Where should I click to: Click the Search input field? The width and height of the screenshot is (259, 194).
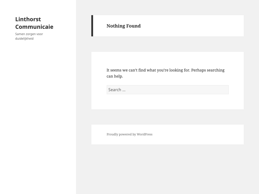click(x=167, y=90)
